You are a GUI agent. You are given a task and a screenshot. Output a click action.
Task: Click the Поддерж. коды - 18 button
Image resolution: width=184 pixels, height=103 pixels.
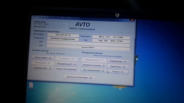(x=43, y=68)
